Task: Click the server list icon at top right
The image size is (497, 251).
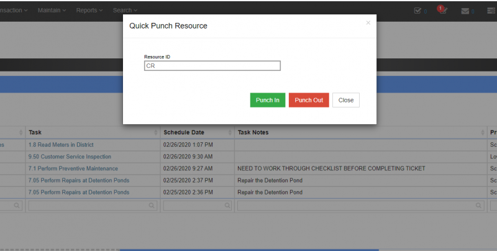Action: [490, 11]
